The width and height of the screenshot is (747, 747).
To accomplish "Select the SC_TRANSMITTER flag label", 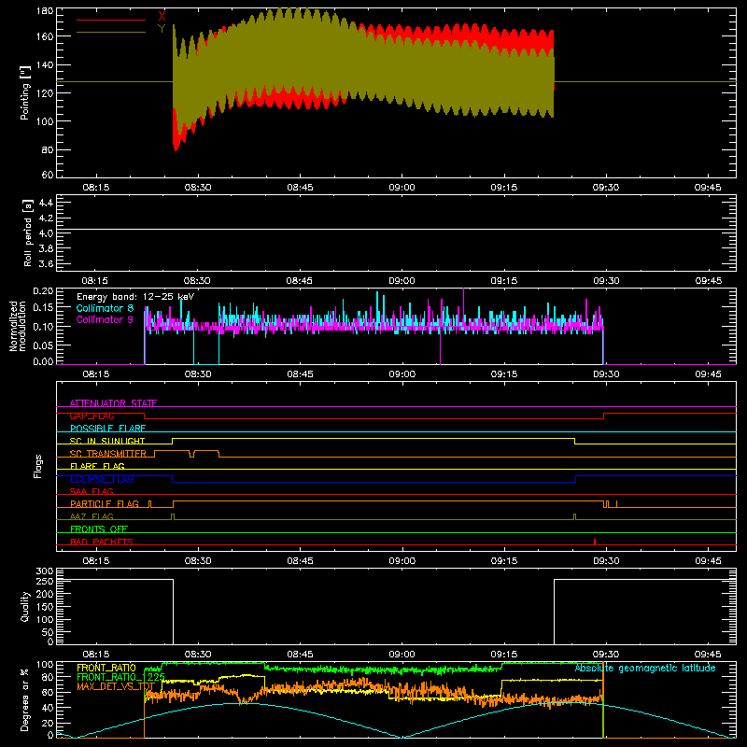I will click(107, 454).
